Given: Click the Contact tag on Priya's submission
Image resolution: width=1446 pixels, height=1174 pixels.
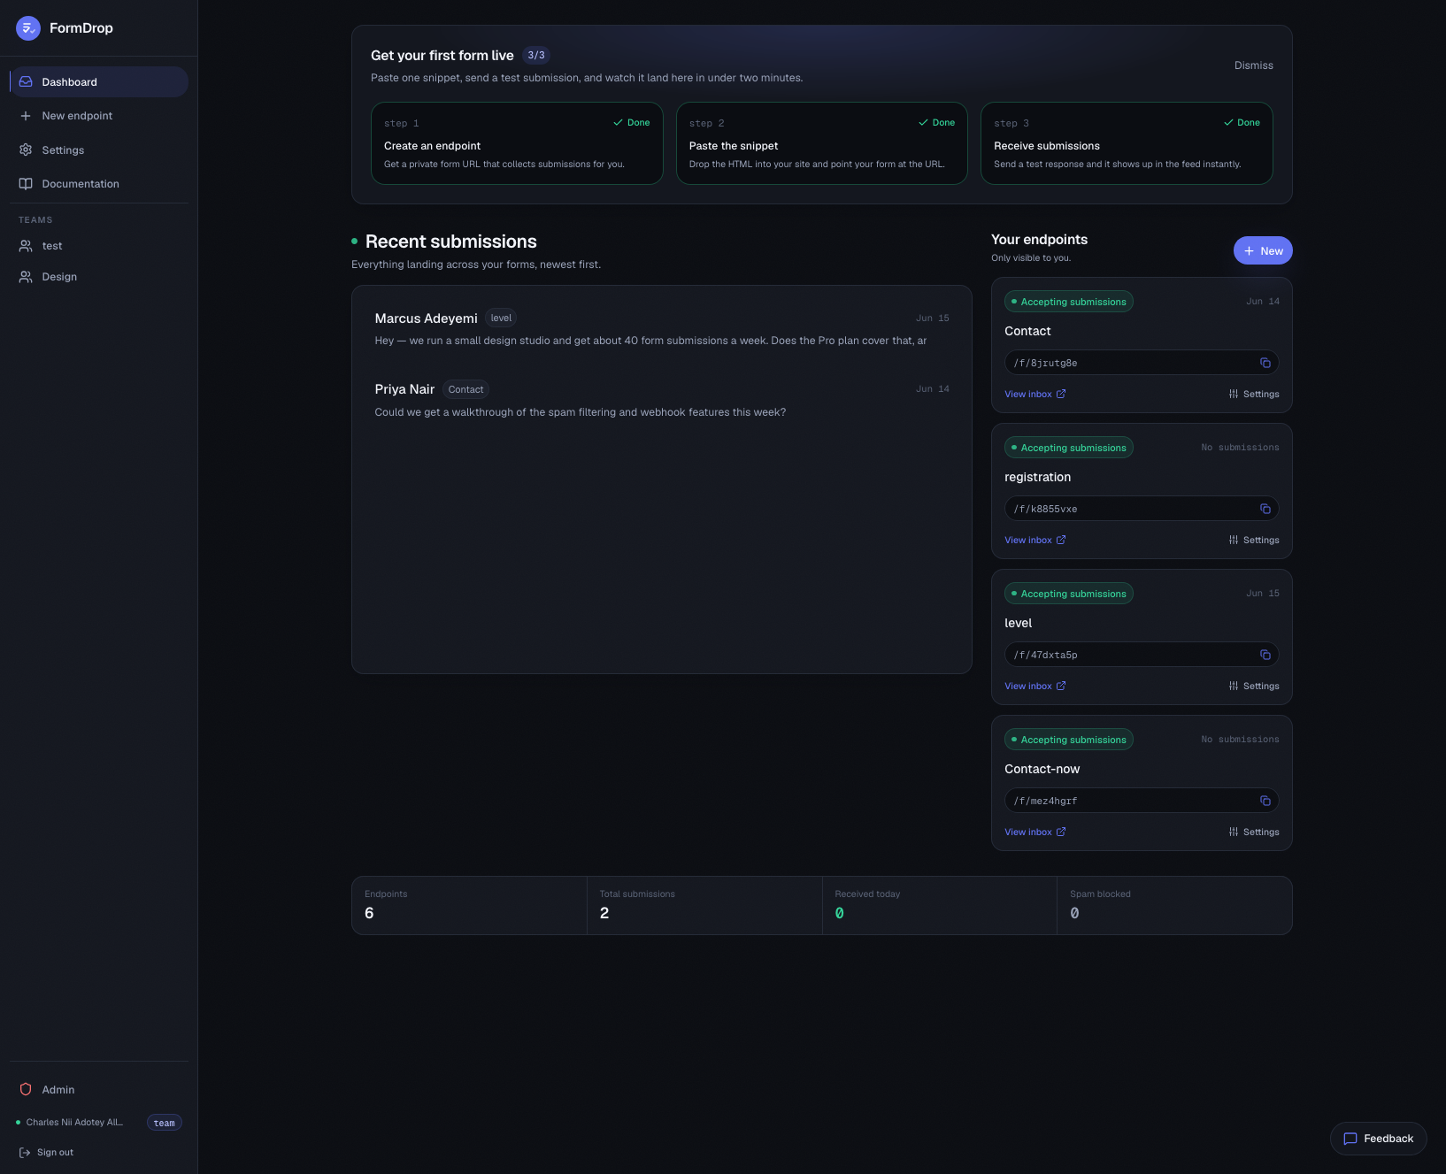Looking at the screenshot, I should (x=465, y=390).
